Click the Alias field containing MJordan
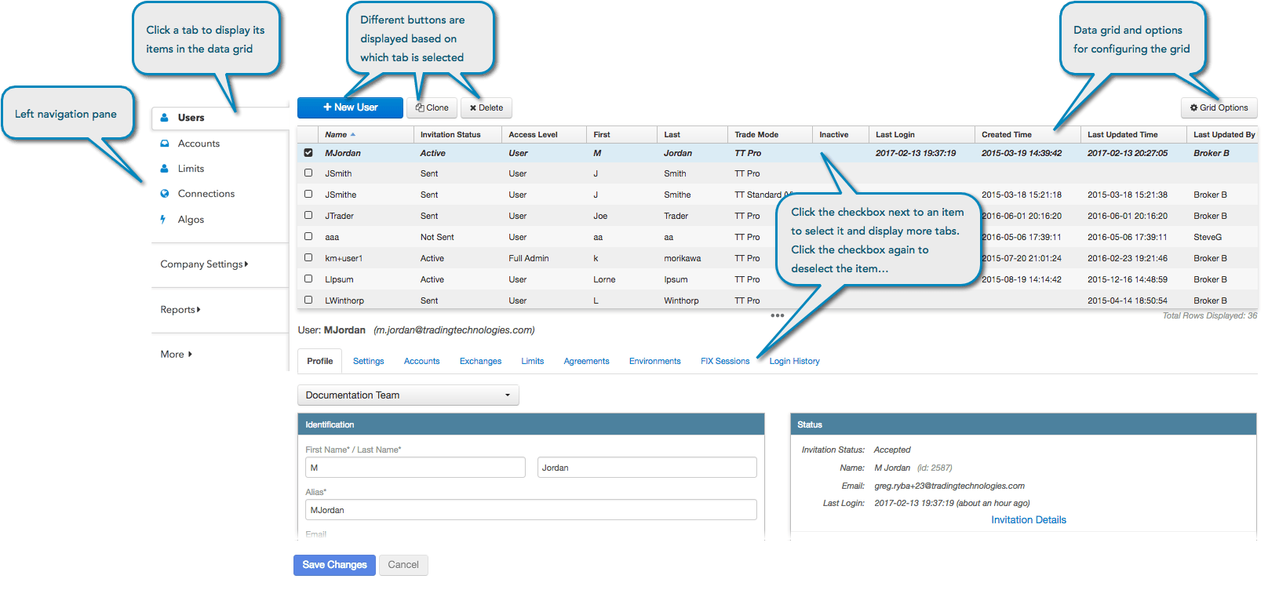This screenshot has height=590, width=1268. point(531,510)
